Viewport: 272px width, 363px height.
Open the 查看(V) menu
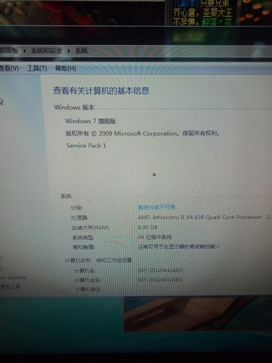(x=9, y=68)
